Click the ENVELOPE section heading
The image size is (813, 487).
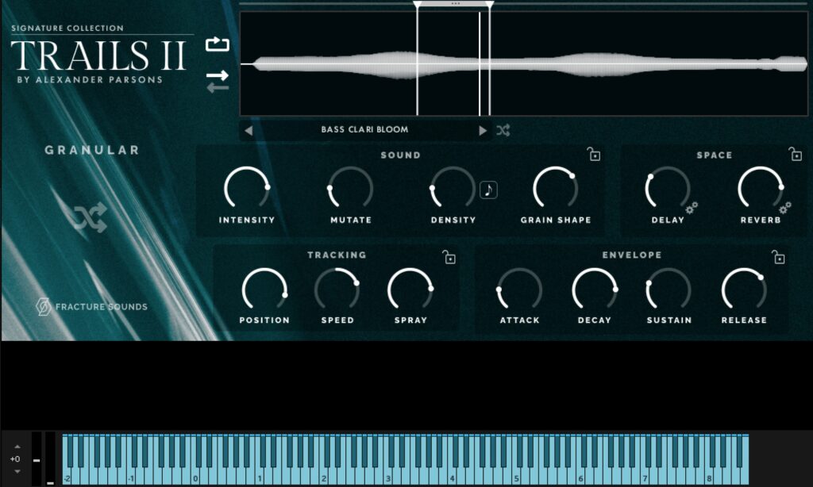click(631, 255)
